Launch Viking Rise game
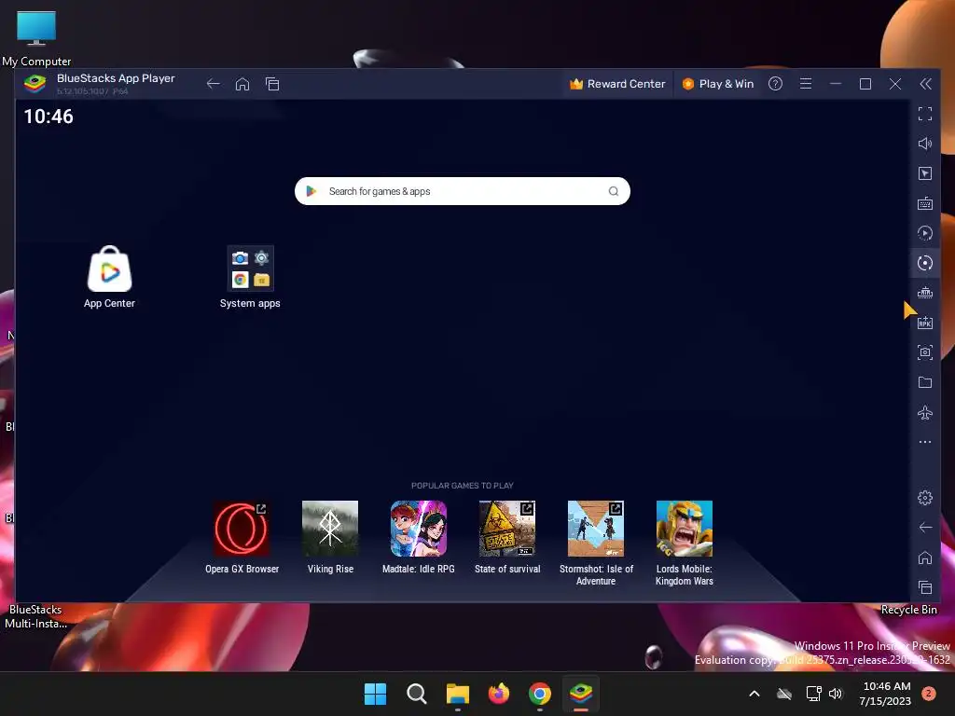The height and width of the screenshot is (716, 955). point(330,529)
